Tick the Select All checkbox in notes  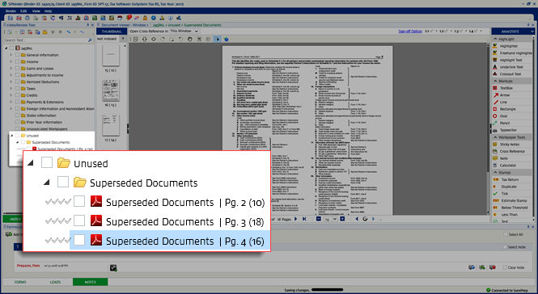(506, 234)
